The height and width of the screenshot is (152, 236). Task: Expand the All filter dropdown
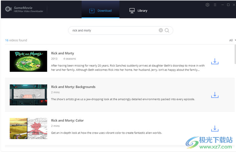[233, 40]
